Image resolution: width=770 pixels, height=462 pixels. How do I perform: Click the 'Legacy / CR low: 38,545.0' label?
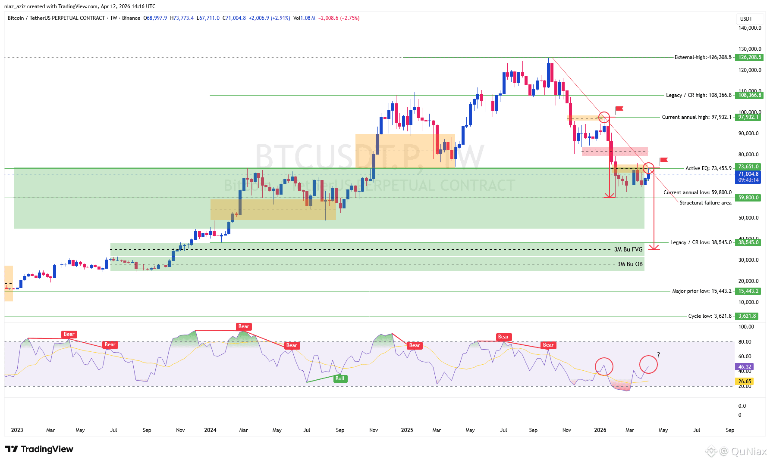click(701, 242)
